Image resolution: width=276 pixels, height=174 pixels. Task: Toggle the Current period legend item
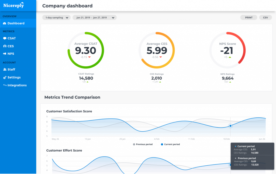[x=170, y=144]
